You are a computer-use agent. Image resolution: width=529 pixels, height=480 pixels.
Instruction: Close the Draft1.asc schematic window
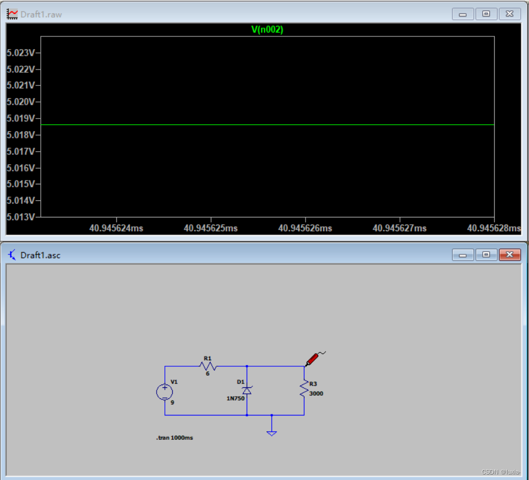510,255
